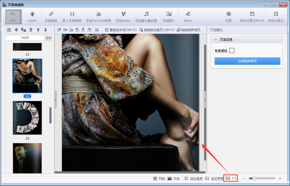This screenshot has height=186, width=290.
Task: Click the 应用到所有页 button
Action: tap(247, 61)
